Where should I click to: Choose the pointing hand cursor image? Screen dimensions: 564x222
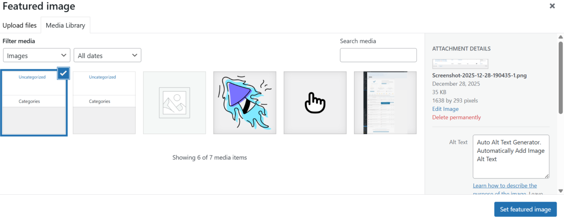[315, 103]
